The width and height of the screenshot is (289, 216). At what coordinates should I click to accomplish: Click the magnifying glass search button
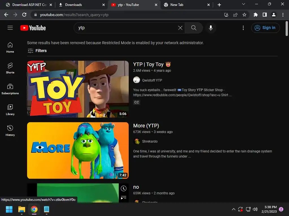(194, 28)
